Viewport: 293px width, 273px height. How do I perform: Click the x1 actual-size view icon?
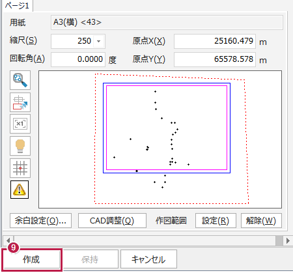20,124
